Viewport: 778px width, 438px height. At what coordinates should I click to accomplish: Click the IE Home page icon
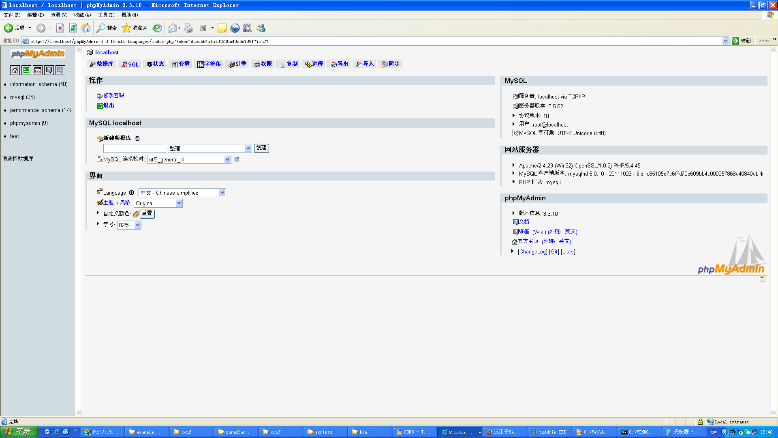tap(86, 28)
